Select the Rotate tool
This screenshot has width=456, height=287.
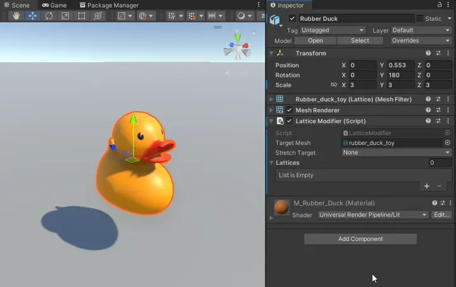click(49, 16)
